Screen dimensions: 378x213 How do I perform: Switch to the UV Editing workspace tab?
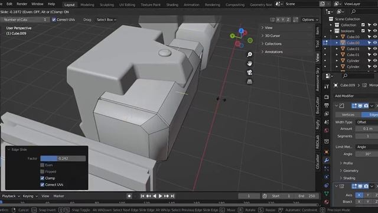[x=128, y=5]
